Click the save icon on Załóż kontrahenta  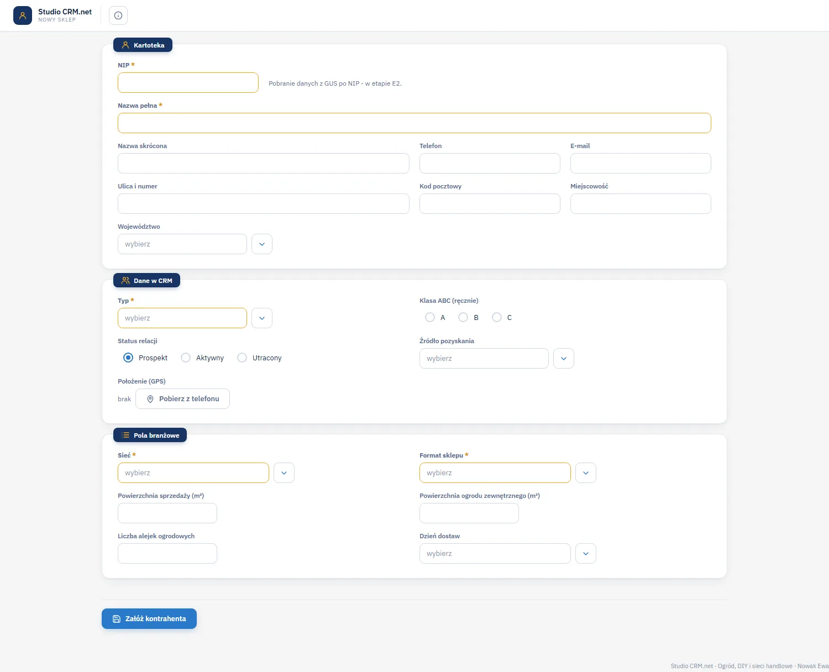pos(117,619)
